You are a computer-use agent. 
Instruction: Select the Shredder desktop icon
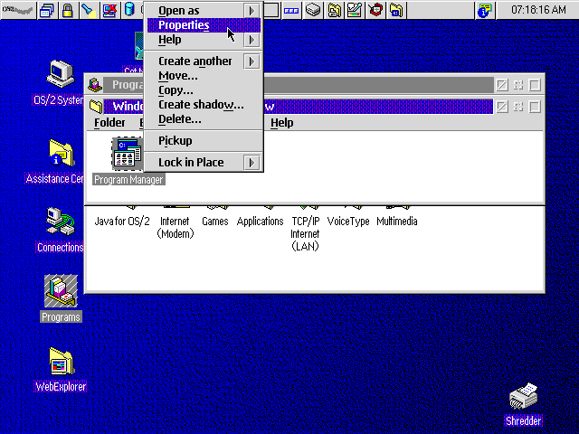pyautogui.click(x=524, y=396)
